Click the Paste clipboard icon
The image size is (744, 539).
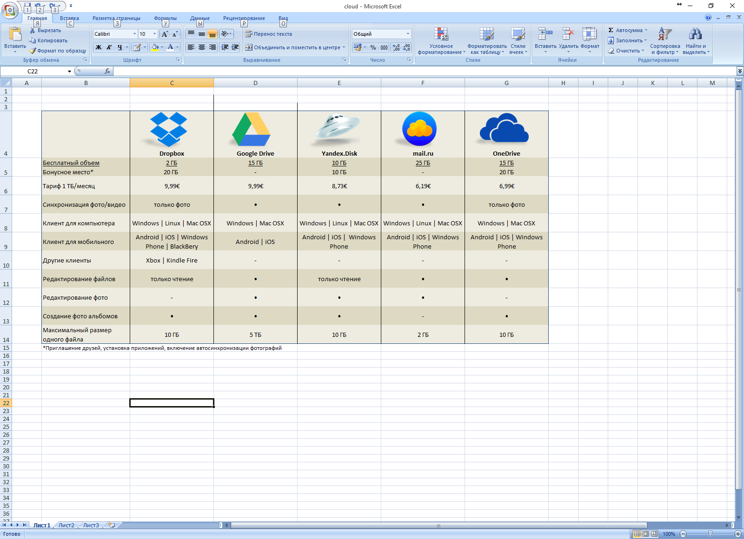click(15, 34)
